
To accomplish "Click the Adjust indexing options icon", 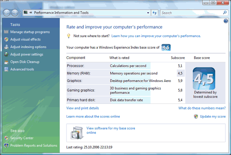I will (6, 47).
